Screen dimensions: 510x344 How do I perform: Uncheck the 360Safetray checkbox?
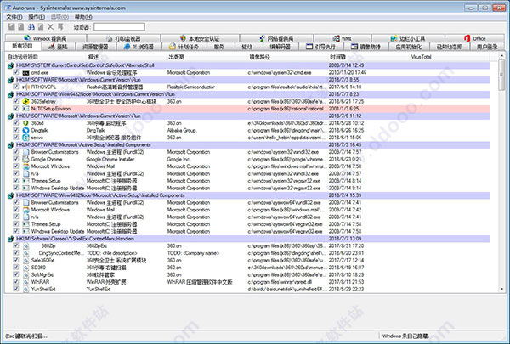16,101
